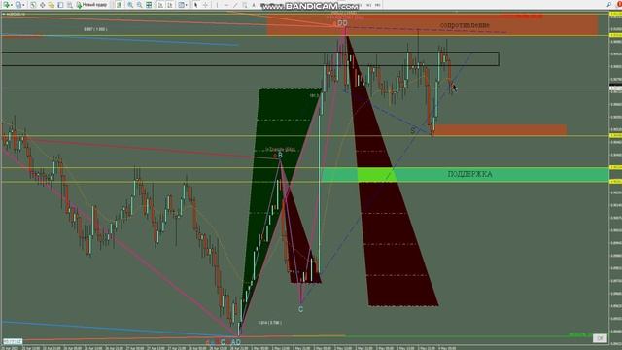This screenshot has width=622, height=350.
Task: Click the ПОДДЕРЖКА label on green zone
Action: [x=469, y=174]
